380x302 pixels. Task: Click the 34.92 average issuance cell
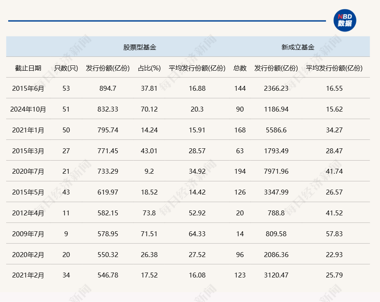click(197, 171)
